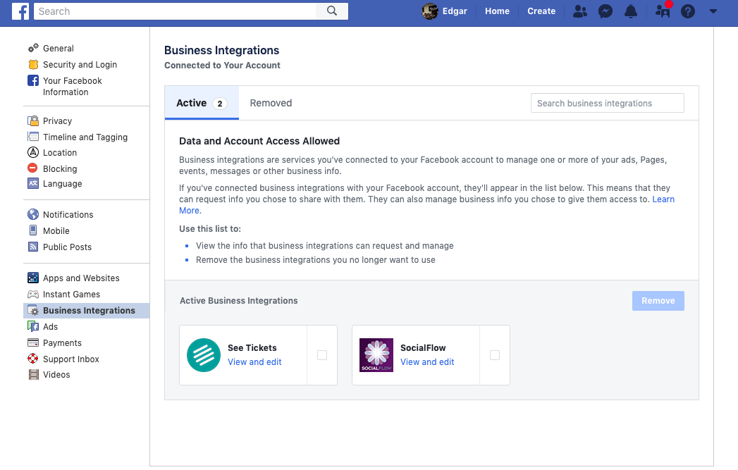This screenshot has width=738, height=470.
Task: Go to Your Facebook Information
Action: [x=73, y=87]
